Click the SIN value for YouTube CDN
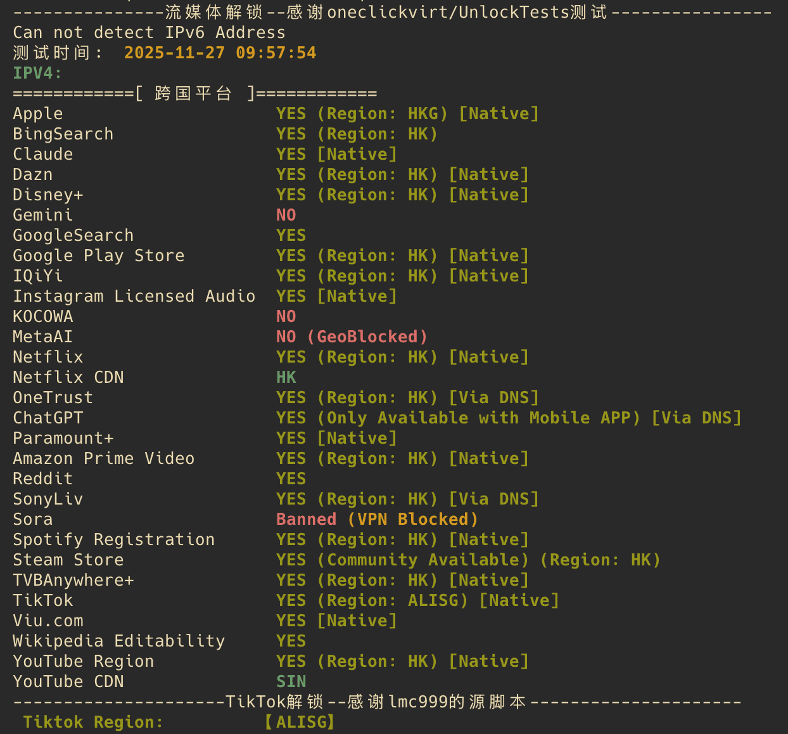The image size is (788, 734). (x=291, y=681)
